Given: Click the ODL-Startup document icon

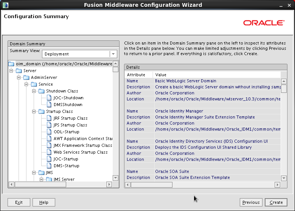Looking at the screenshot, I should pos(49,132).
